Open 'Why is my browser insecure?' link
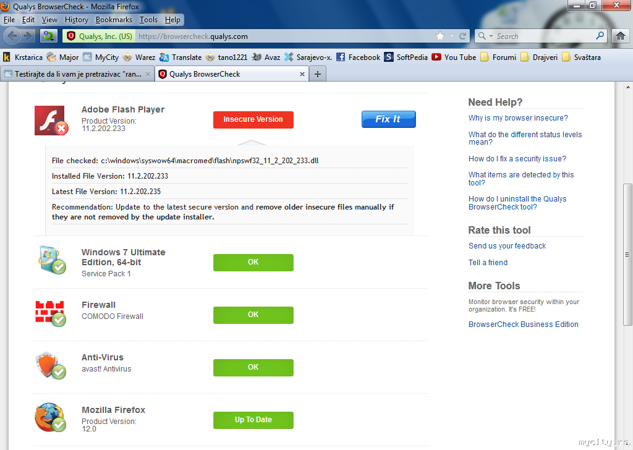The width and height of the screenshot is (633, 450). [518, 118]
